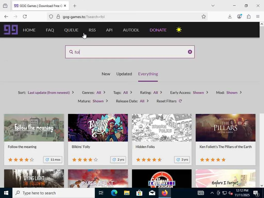Click the GOG Games purple logo

tap(11, 30)
